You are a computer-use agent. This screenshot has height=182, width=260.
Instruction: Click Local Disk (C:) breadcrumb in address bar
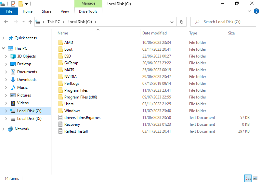80,22
